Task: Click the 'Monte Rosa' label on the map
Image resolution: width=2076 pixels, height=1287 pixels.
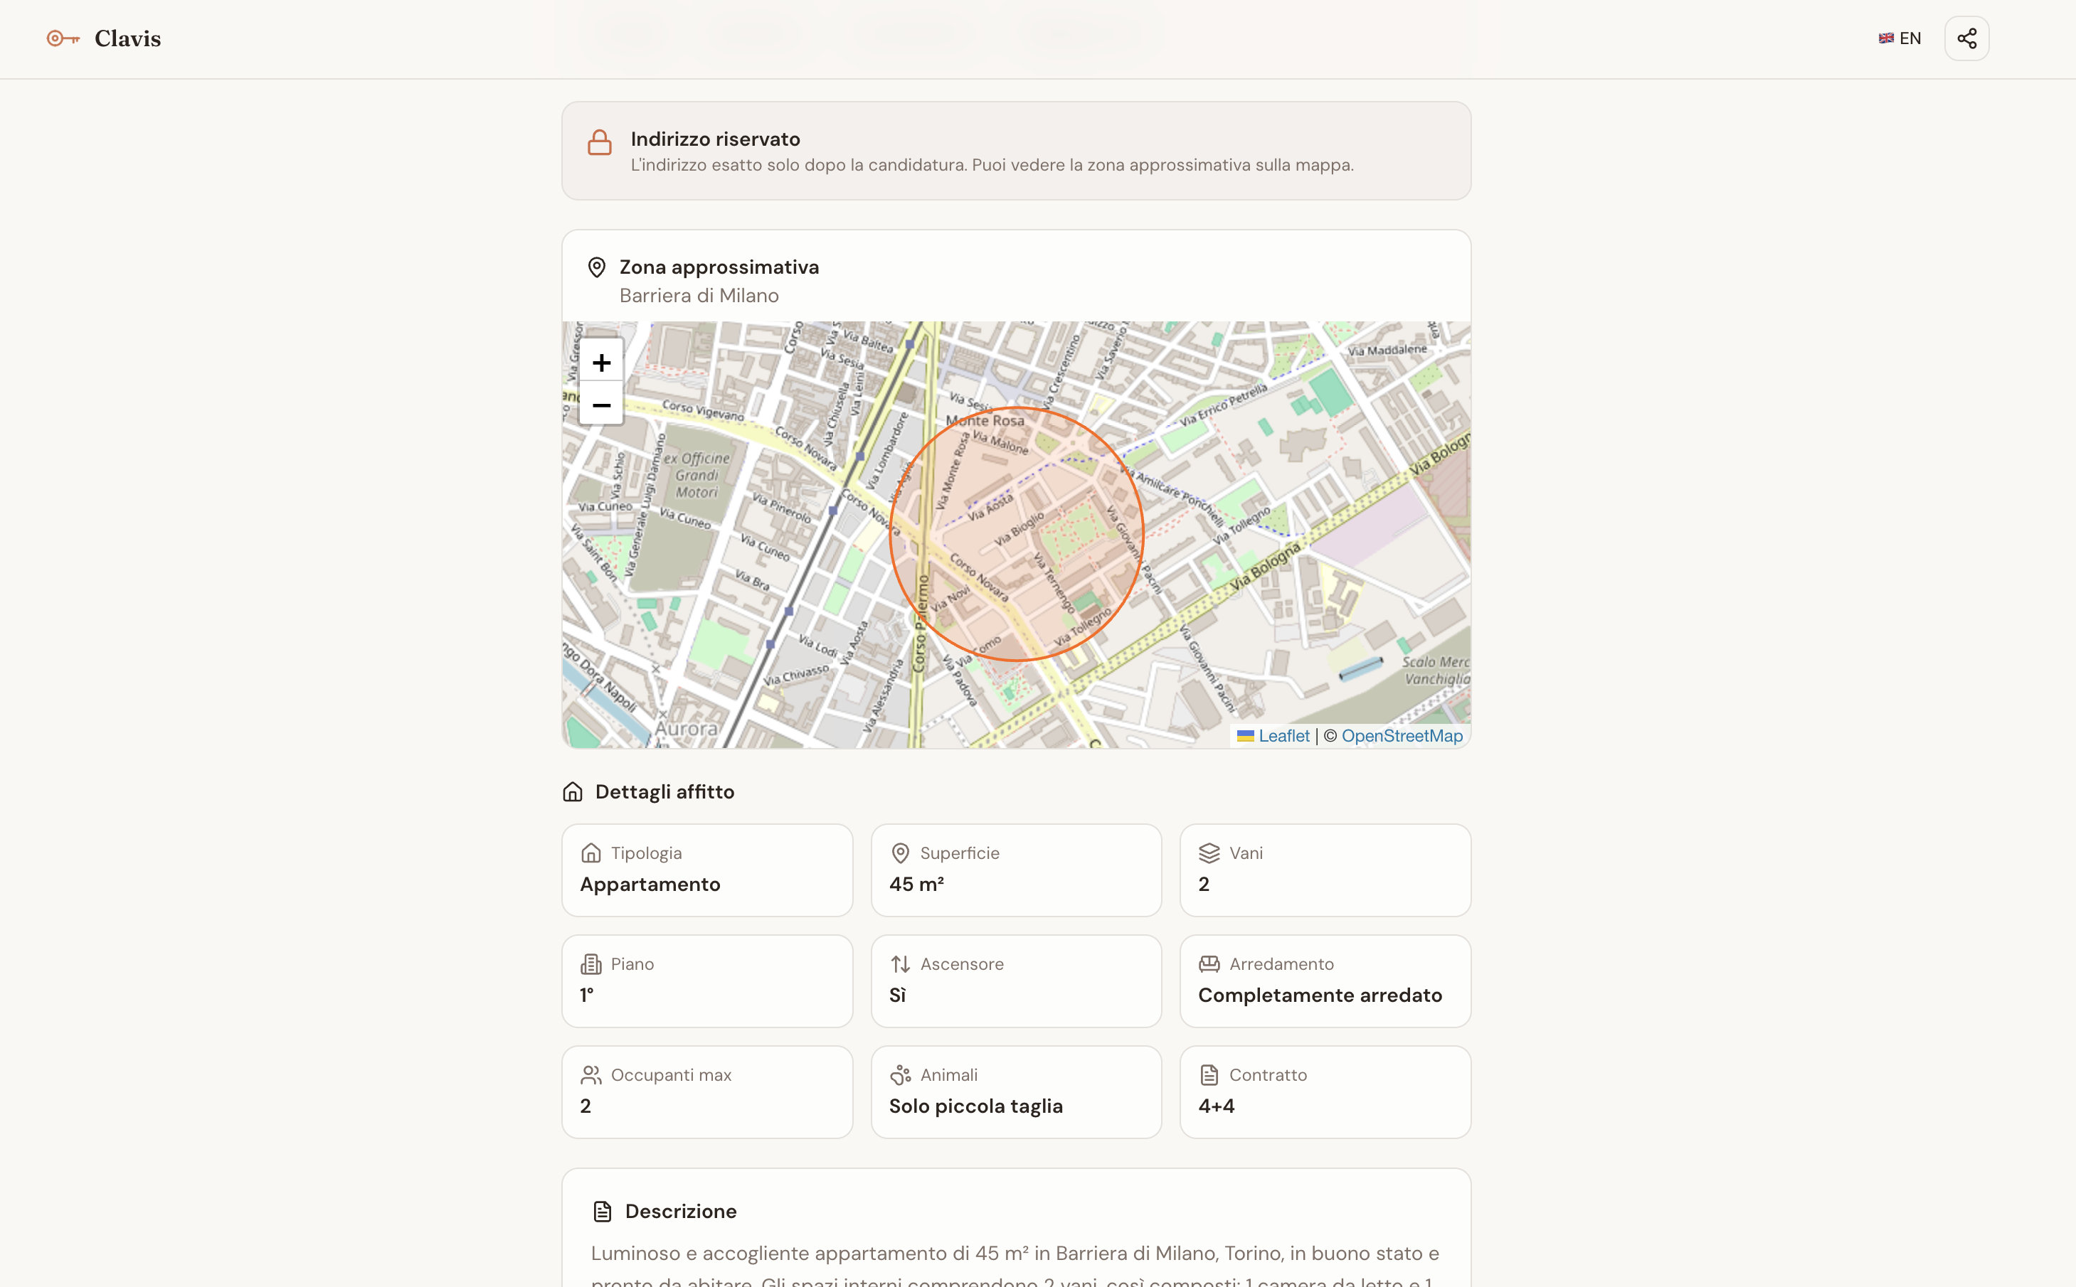Action: pos(985,420)
